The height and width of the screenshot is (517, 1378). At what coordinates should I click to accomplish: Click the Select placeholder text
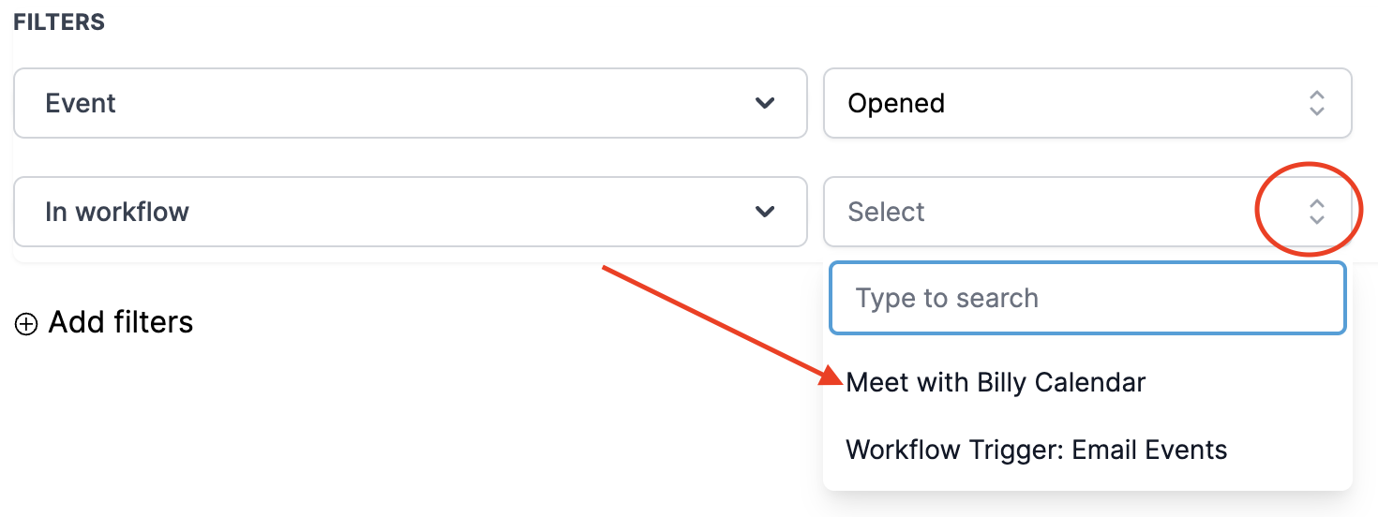886,212
